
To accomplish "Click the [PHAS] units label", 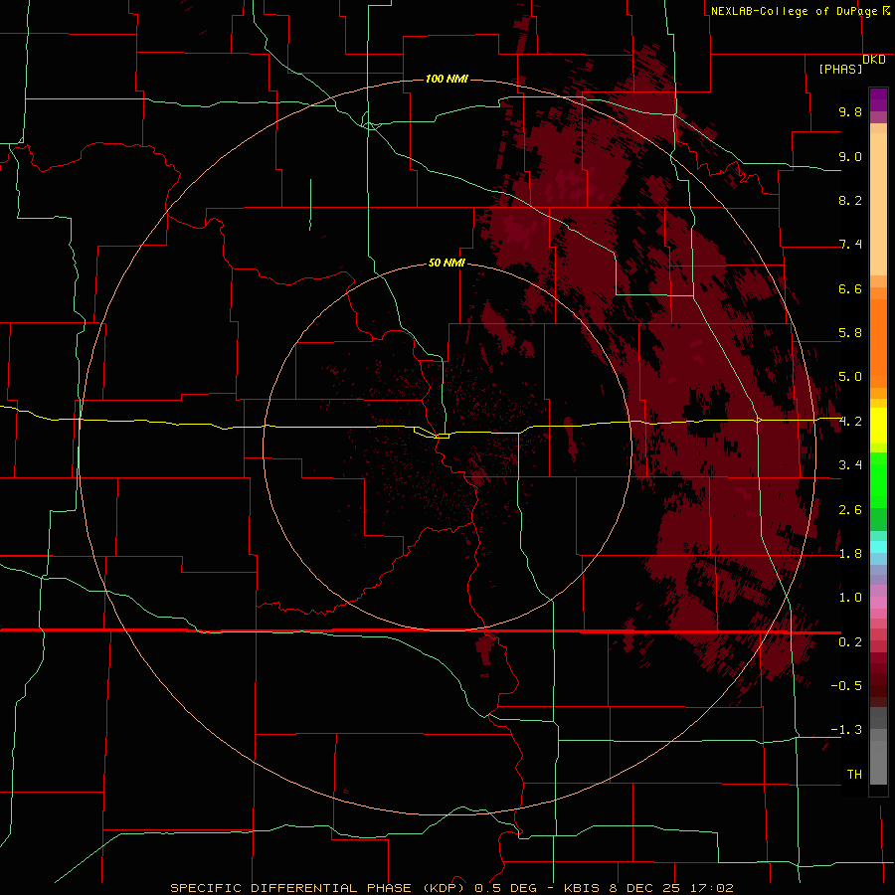I will click(840, 70).
